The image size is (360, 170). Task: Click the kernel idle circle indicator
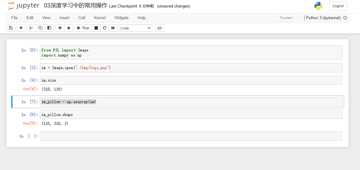coord(345,18)
